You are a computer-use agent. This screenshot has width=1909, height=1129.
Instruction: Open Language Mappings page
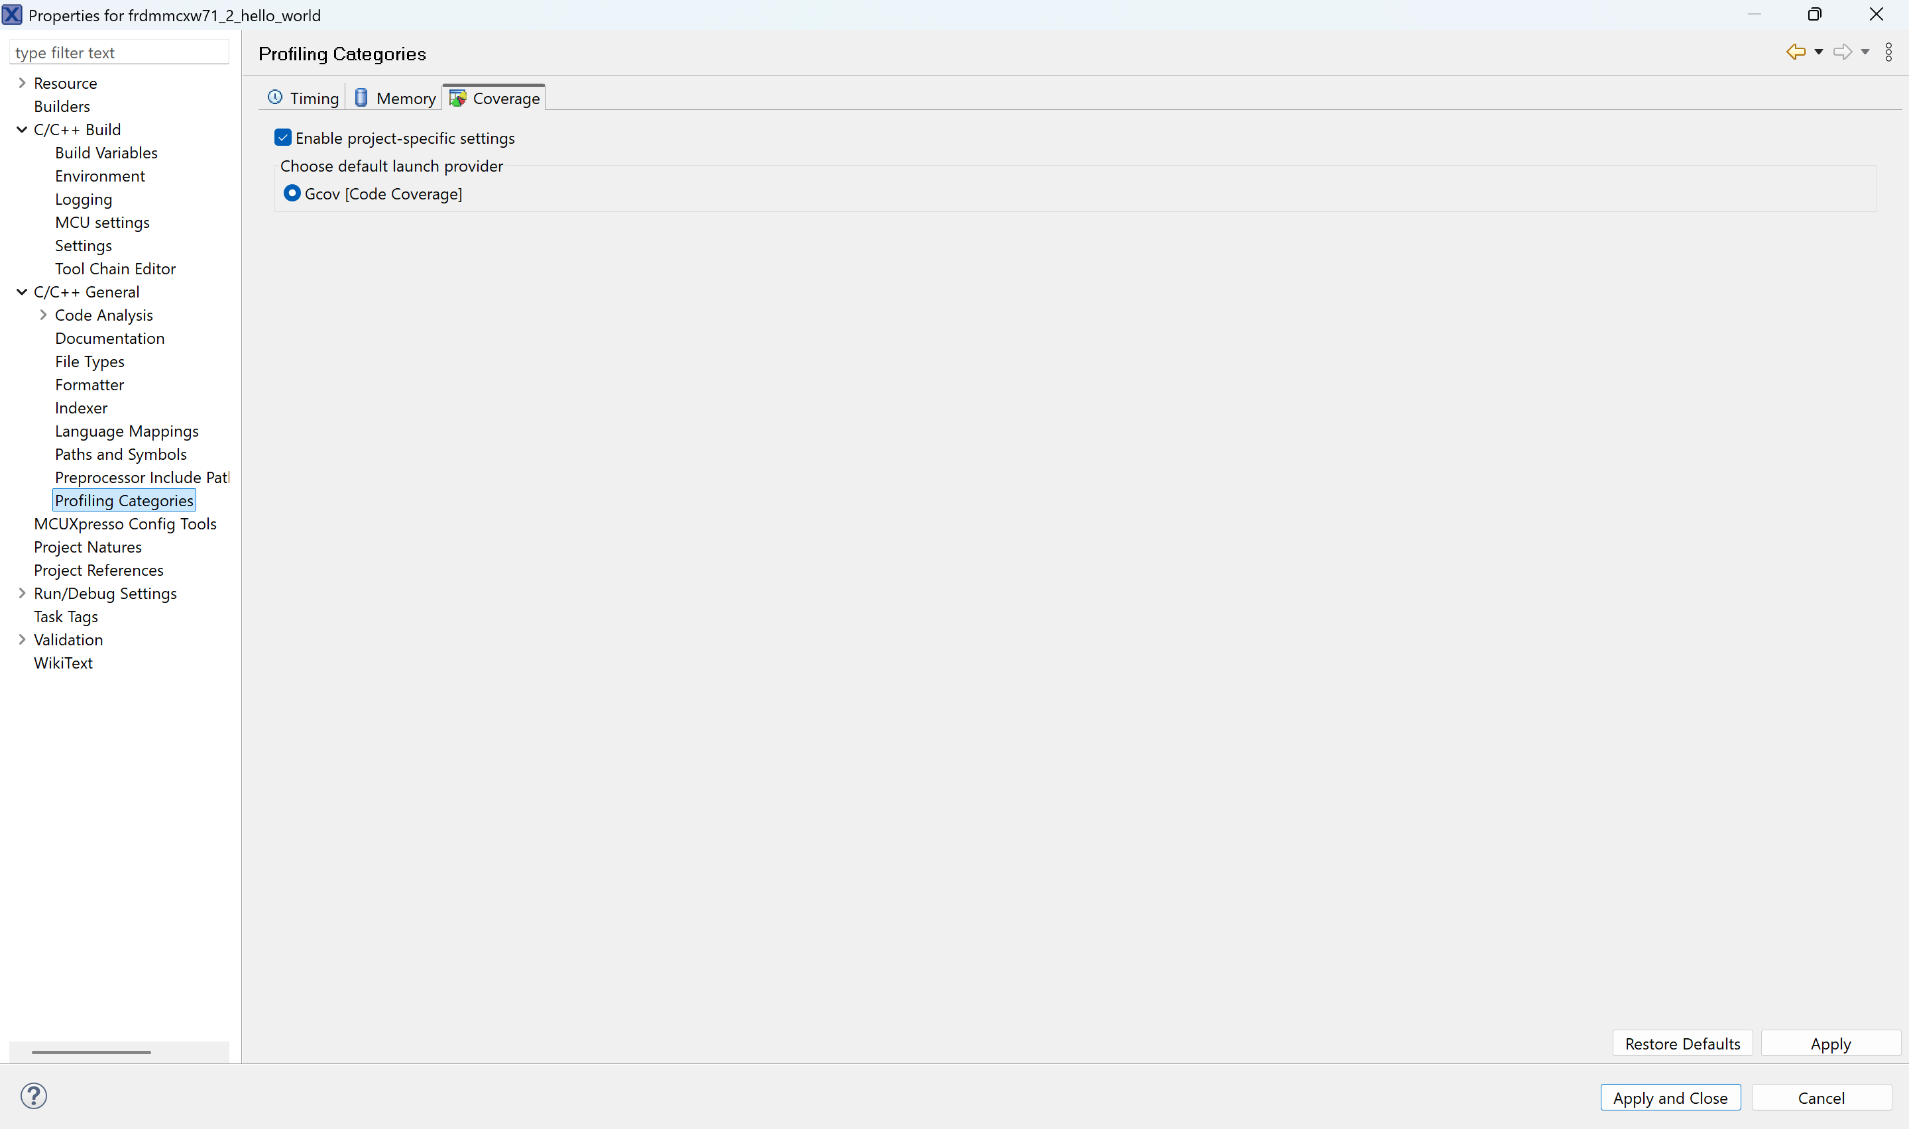click(x=127, y=431)
